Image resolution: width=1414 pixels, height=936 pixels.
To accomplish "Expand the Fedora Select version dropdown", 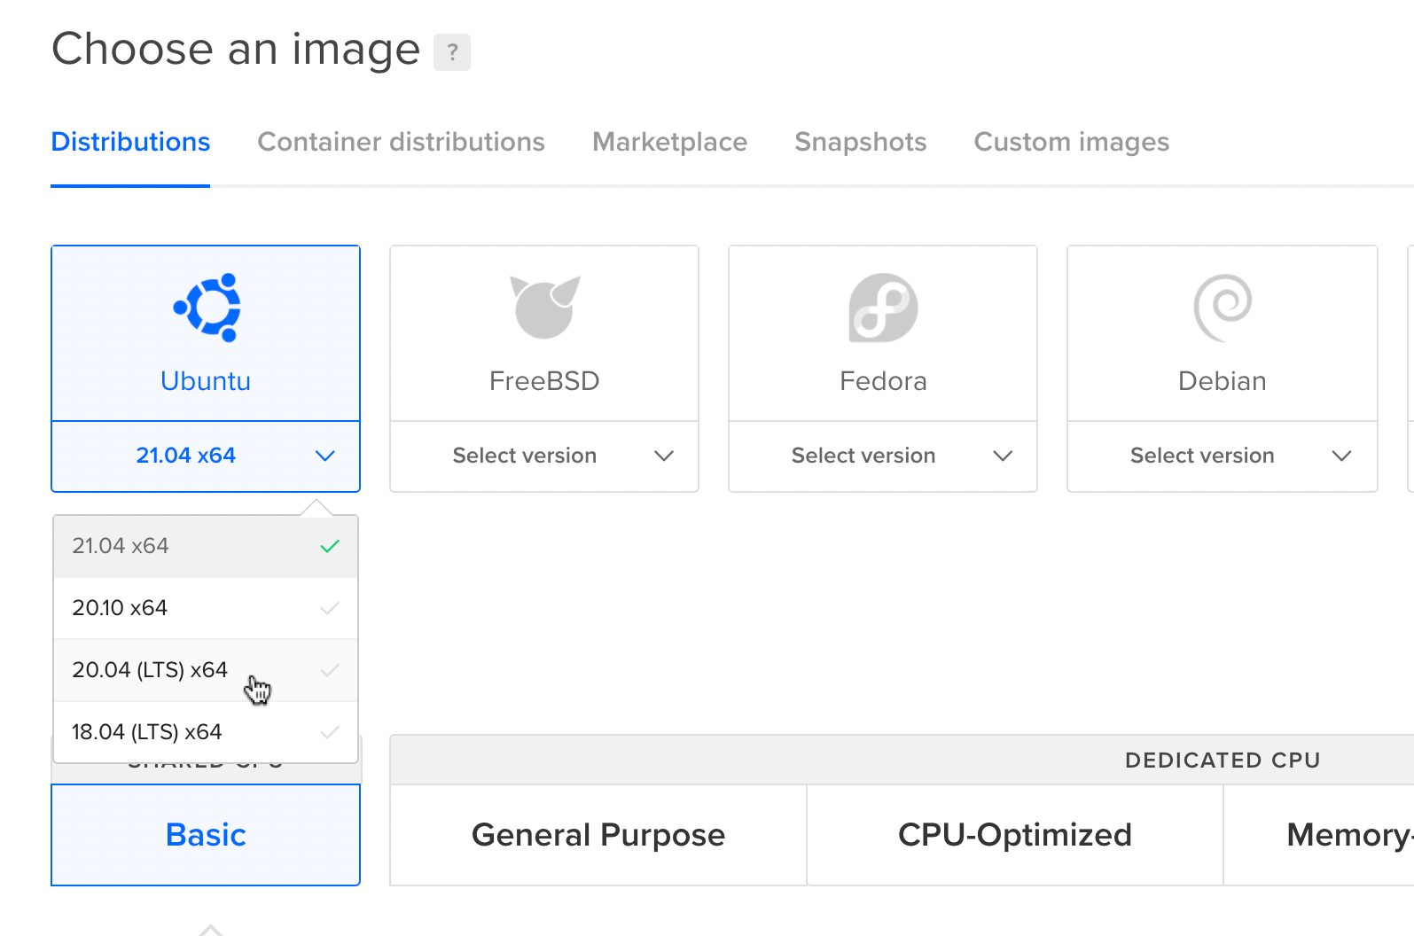I will [x=883, y=456].
